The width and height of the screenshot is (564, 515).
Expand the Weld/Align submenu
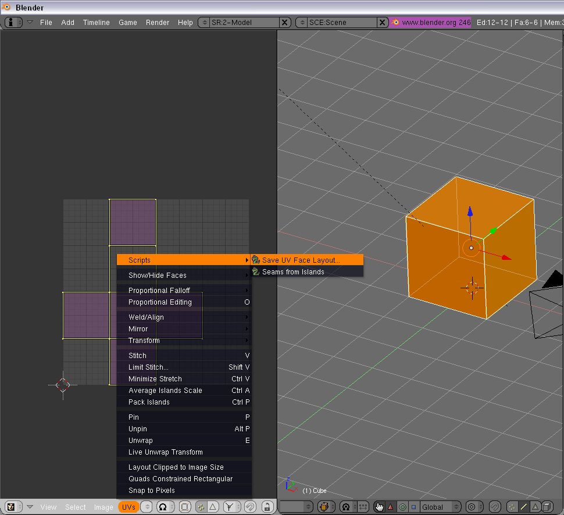click(184, 317)
